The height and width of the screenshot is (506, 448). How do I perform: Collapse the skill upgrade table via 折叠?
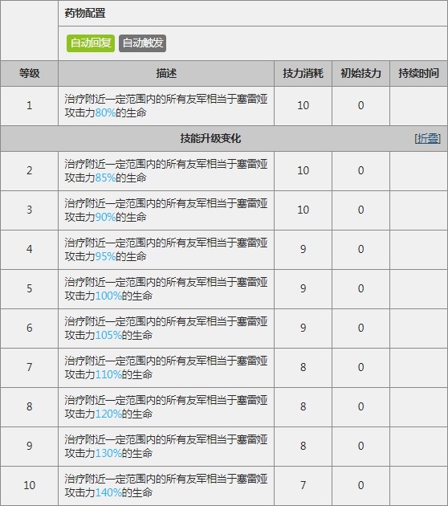[x=428, y=139]
